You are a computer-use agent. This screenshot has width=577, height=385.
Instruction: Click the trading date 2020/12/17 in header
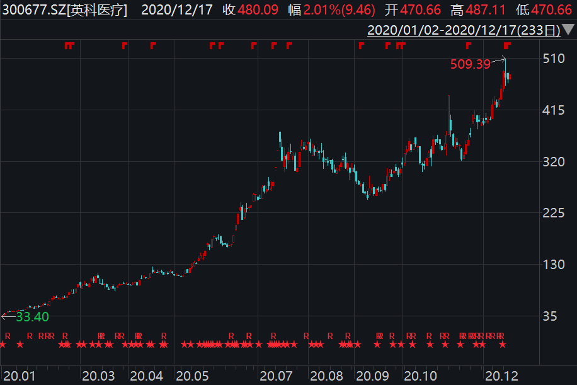click(173, 10)
